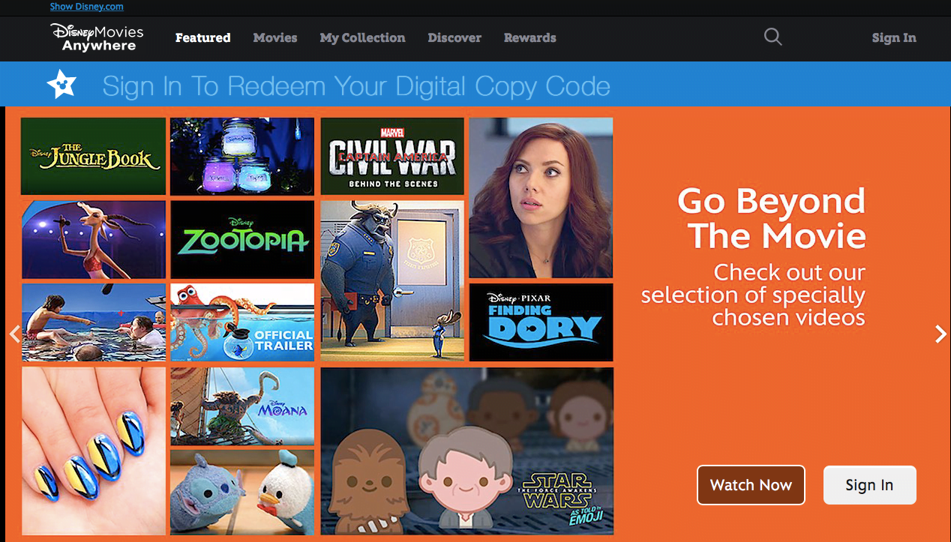The image size is (951, 542).
Task: Open the Discover tab
Action: 454,37
